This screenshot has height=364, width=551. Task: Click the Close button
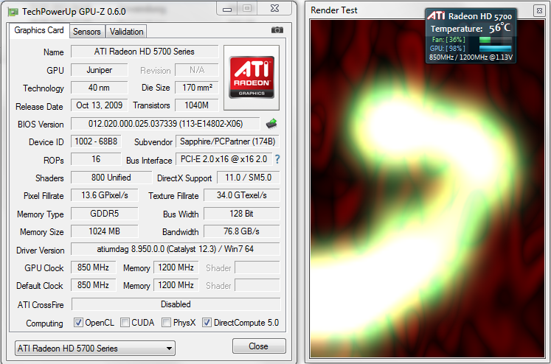click(x=259, y=346)
